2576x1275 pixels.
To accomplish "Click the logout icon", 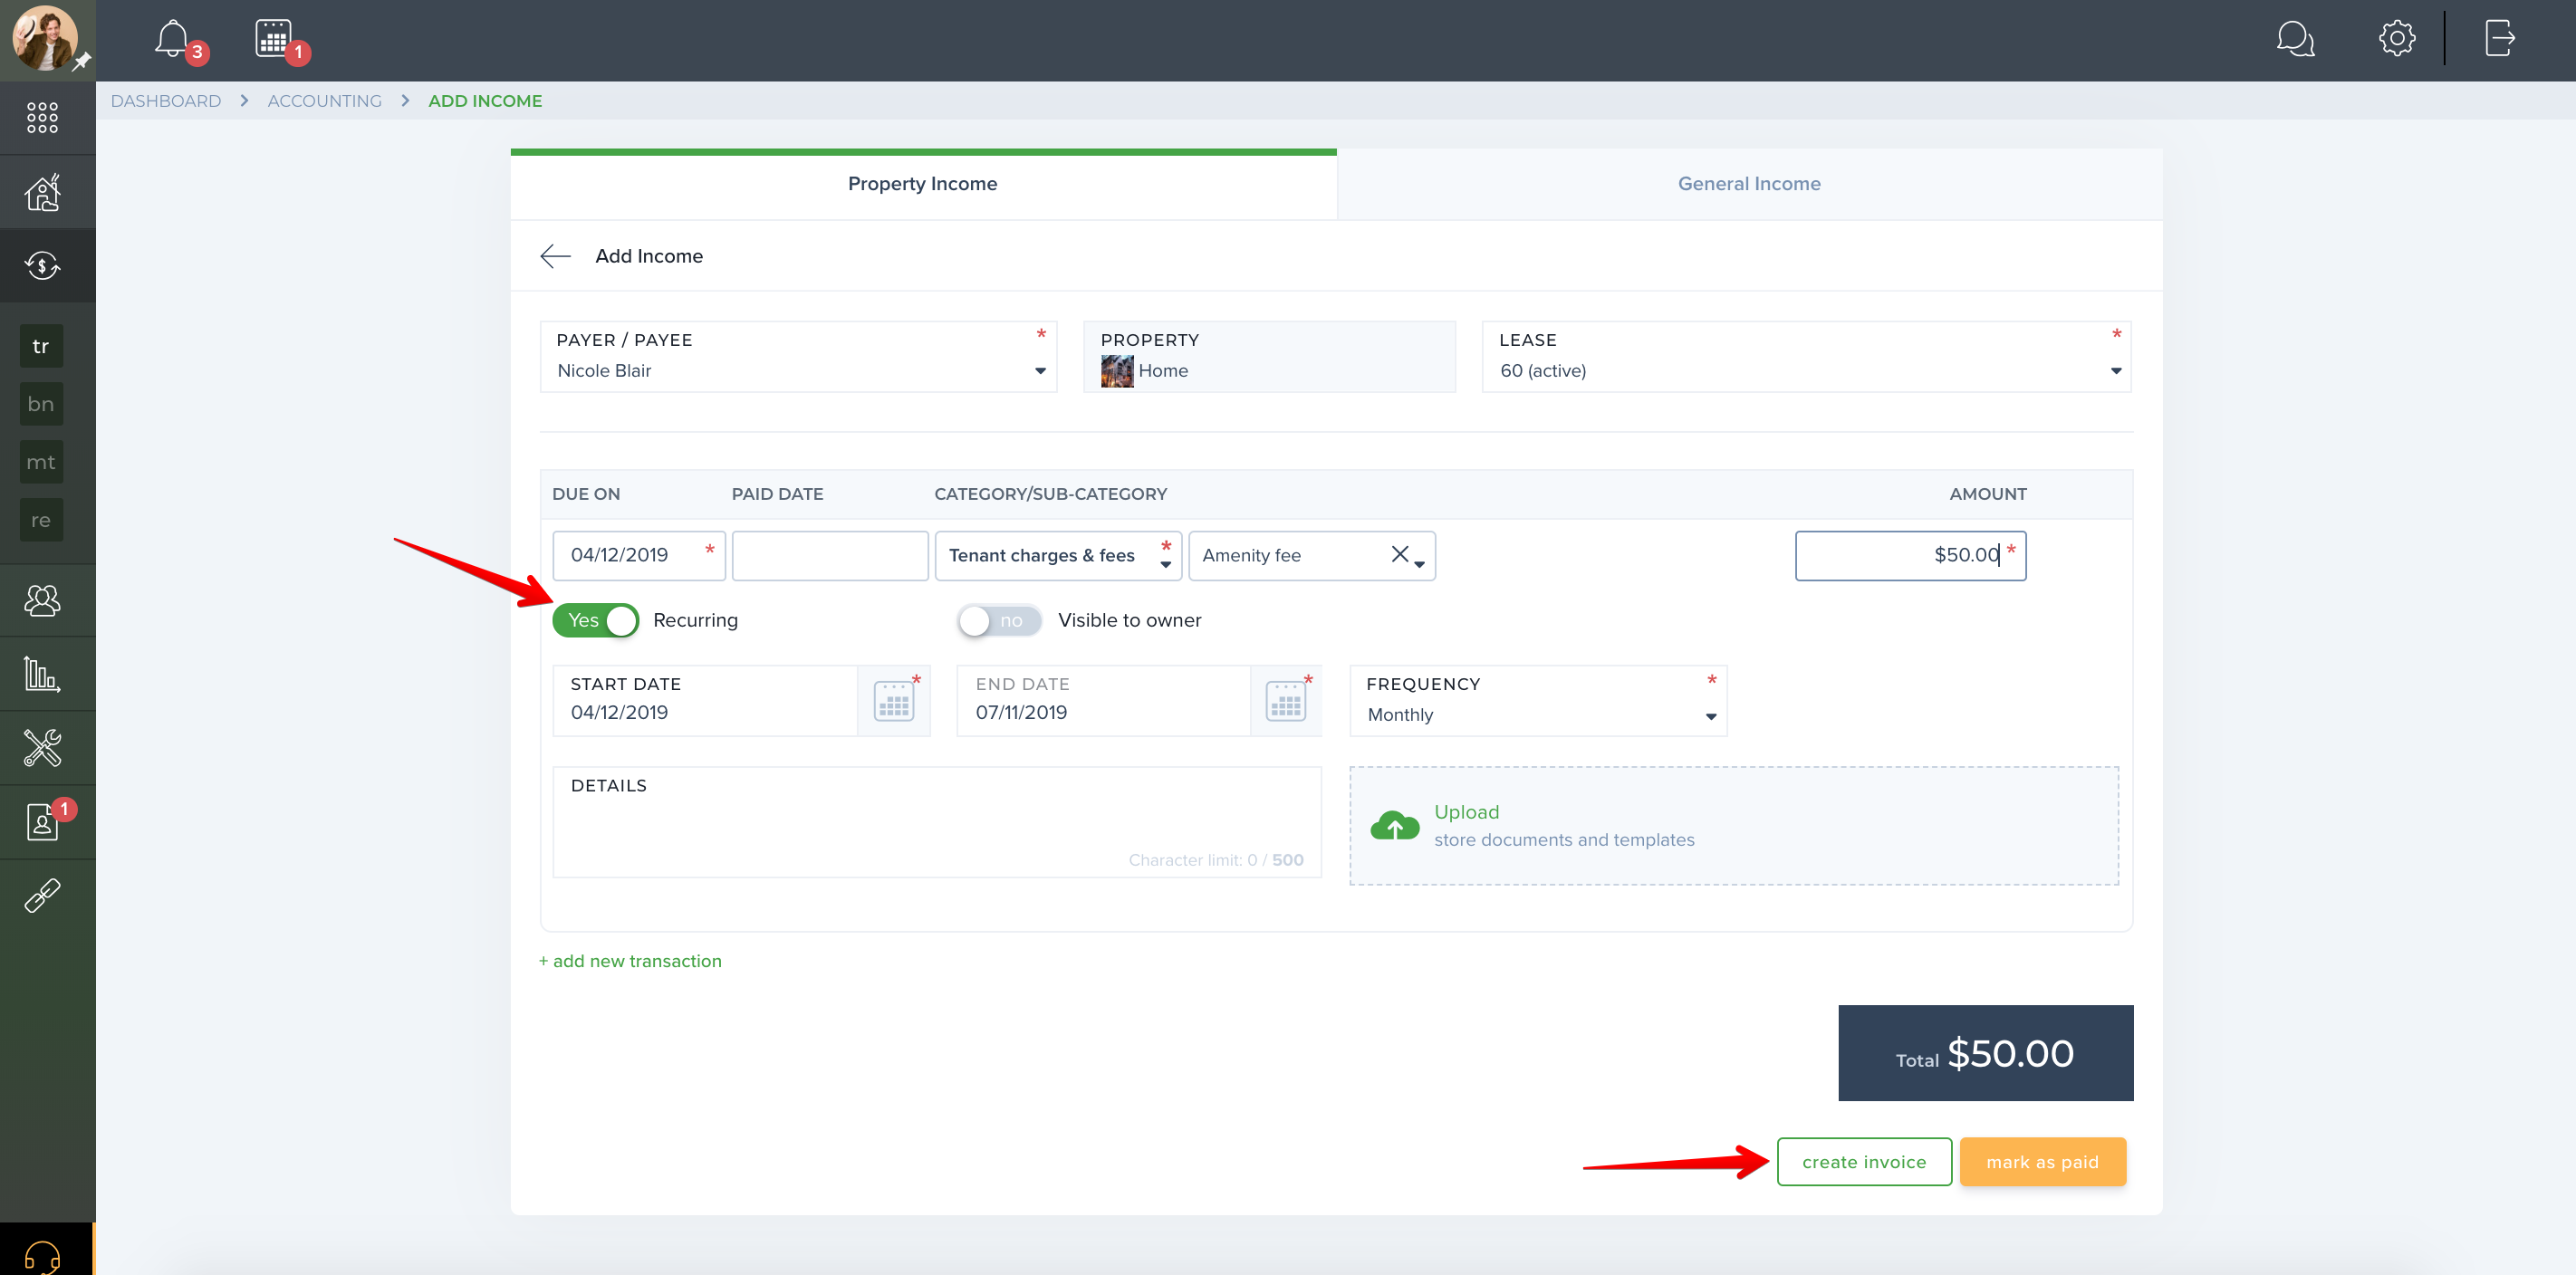I will pos(2499,39).
